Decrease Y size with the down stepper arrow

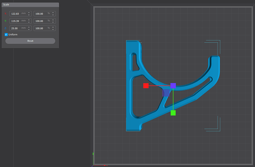tap(29, 22)
